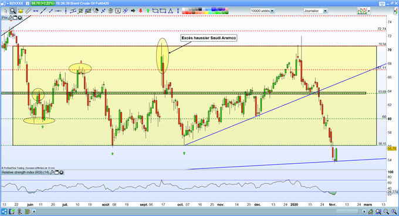This screenshot has height=216, width=399.
Task: Select the ruler measurement tool
Action: click(28, 11)
